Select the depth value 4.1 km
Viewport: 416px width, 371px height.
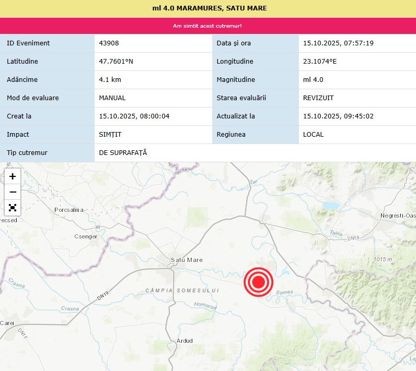click(110, 80)
